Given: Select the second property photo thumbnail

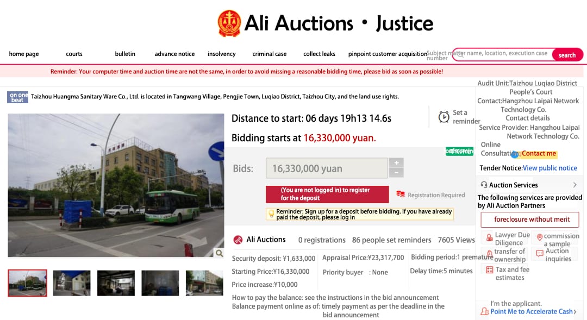Looking at the screenshot, I should click(x=72, y=283).
